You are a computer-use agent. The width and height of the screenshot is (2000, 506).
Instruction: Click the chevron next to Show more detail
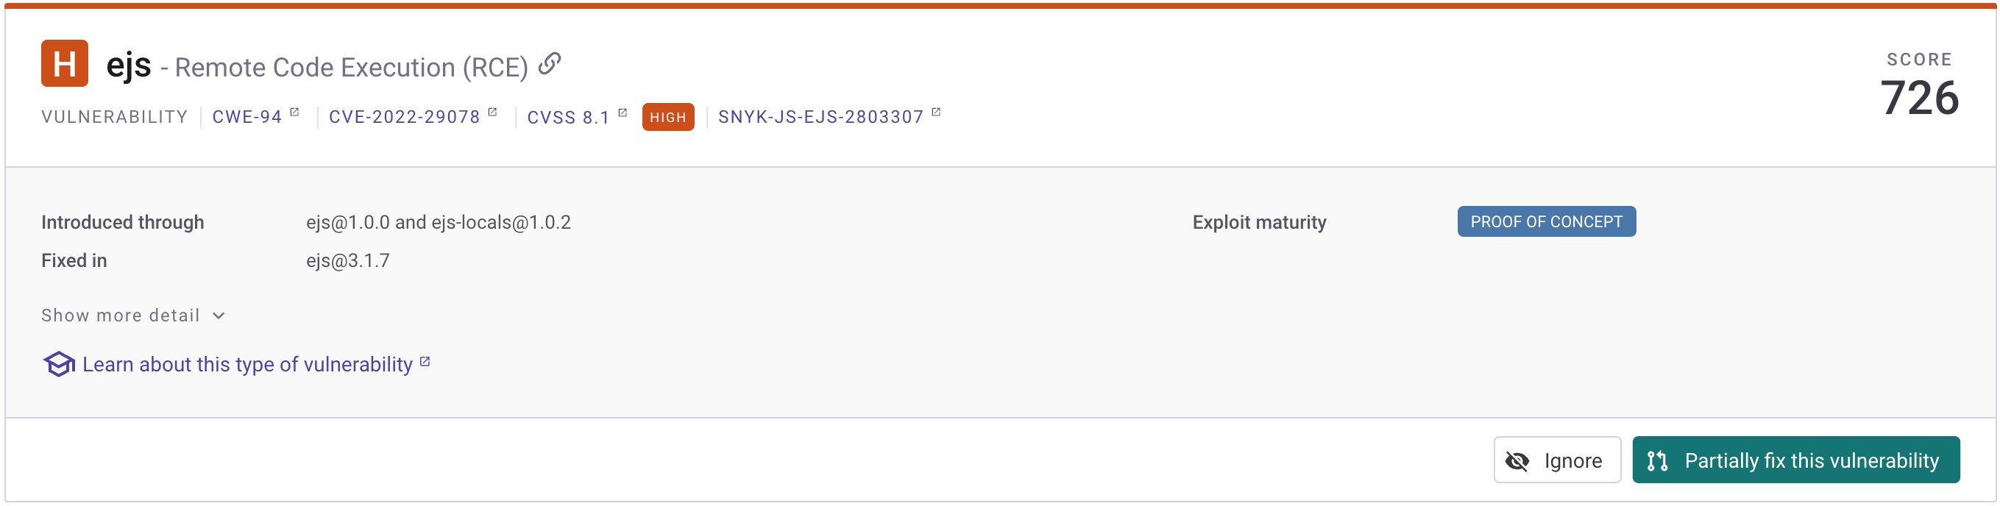(x=219, y=316)
